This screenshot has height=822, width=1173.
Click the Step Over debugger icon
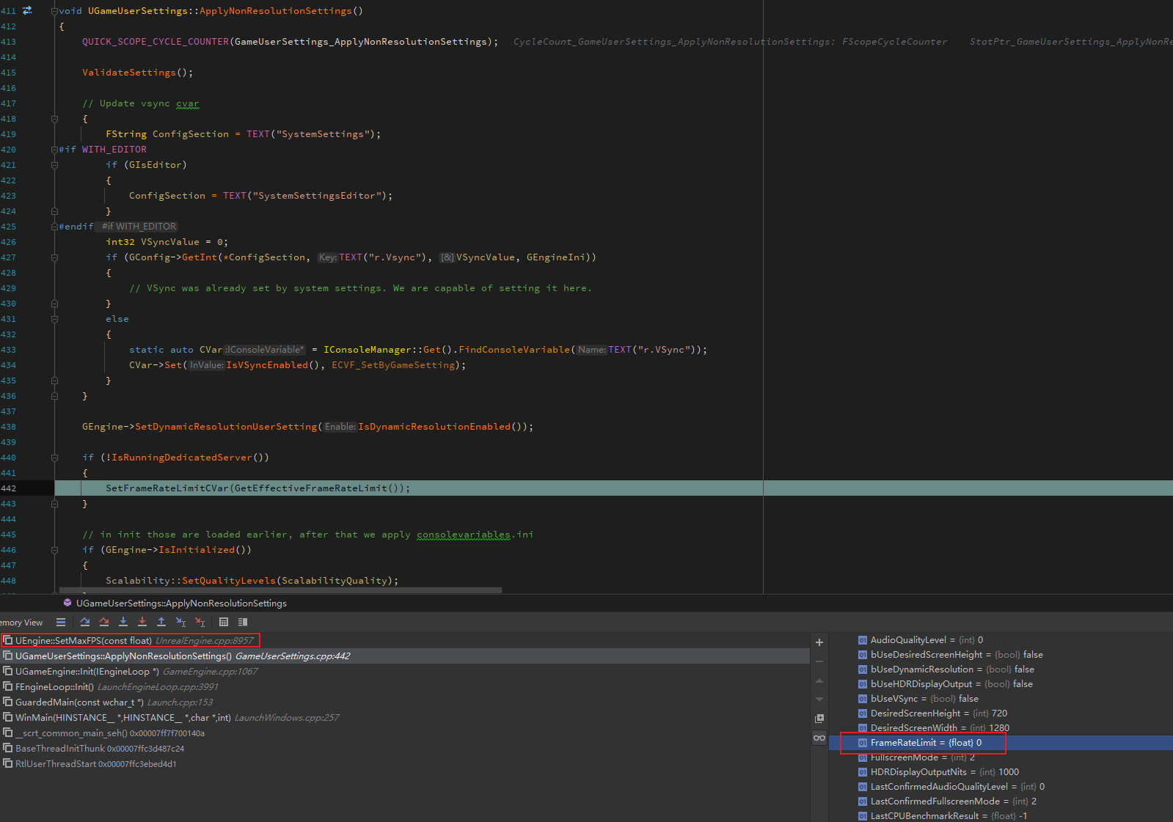(x=85, y=622)
